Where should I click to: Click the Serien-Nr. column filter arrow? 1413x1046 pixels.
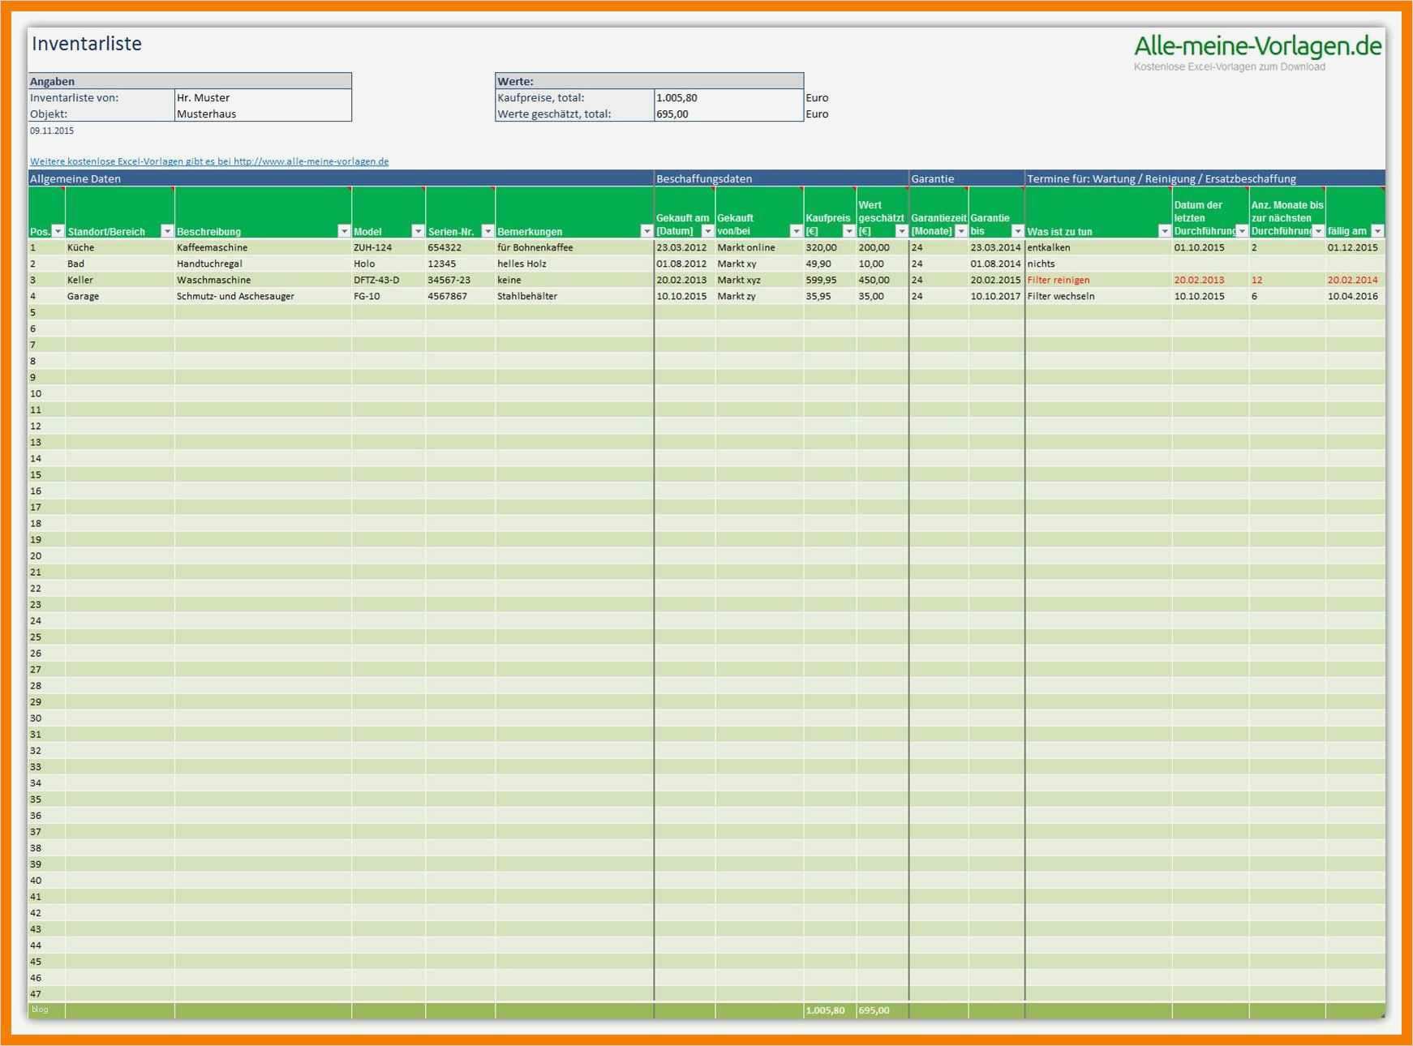(486, 231)
